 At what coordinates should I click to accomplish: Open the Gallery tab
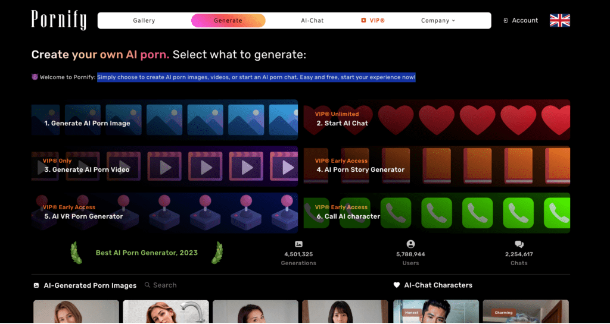(144, 21)
